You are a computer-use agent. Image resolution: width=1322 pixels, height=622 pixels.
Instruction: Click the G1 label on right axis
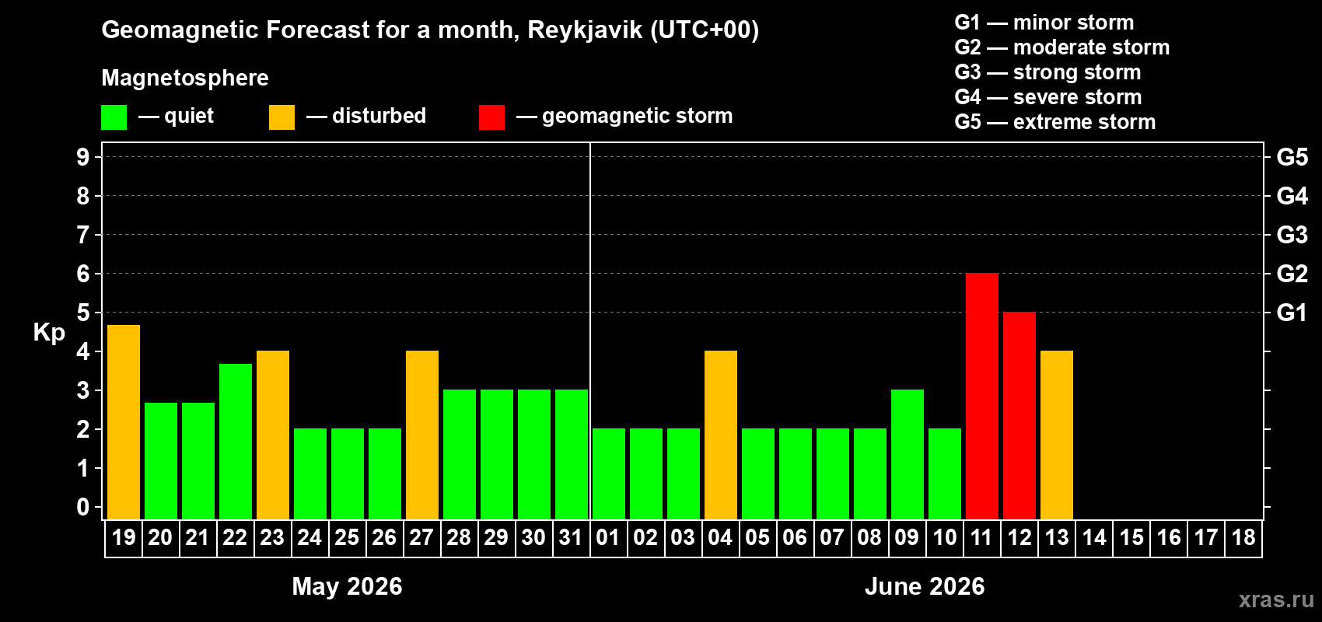tap(1292, 313)
